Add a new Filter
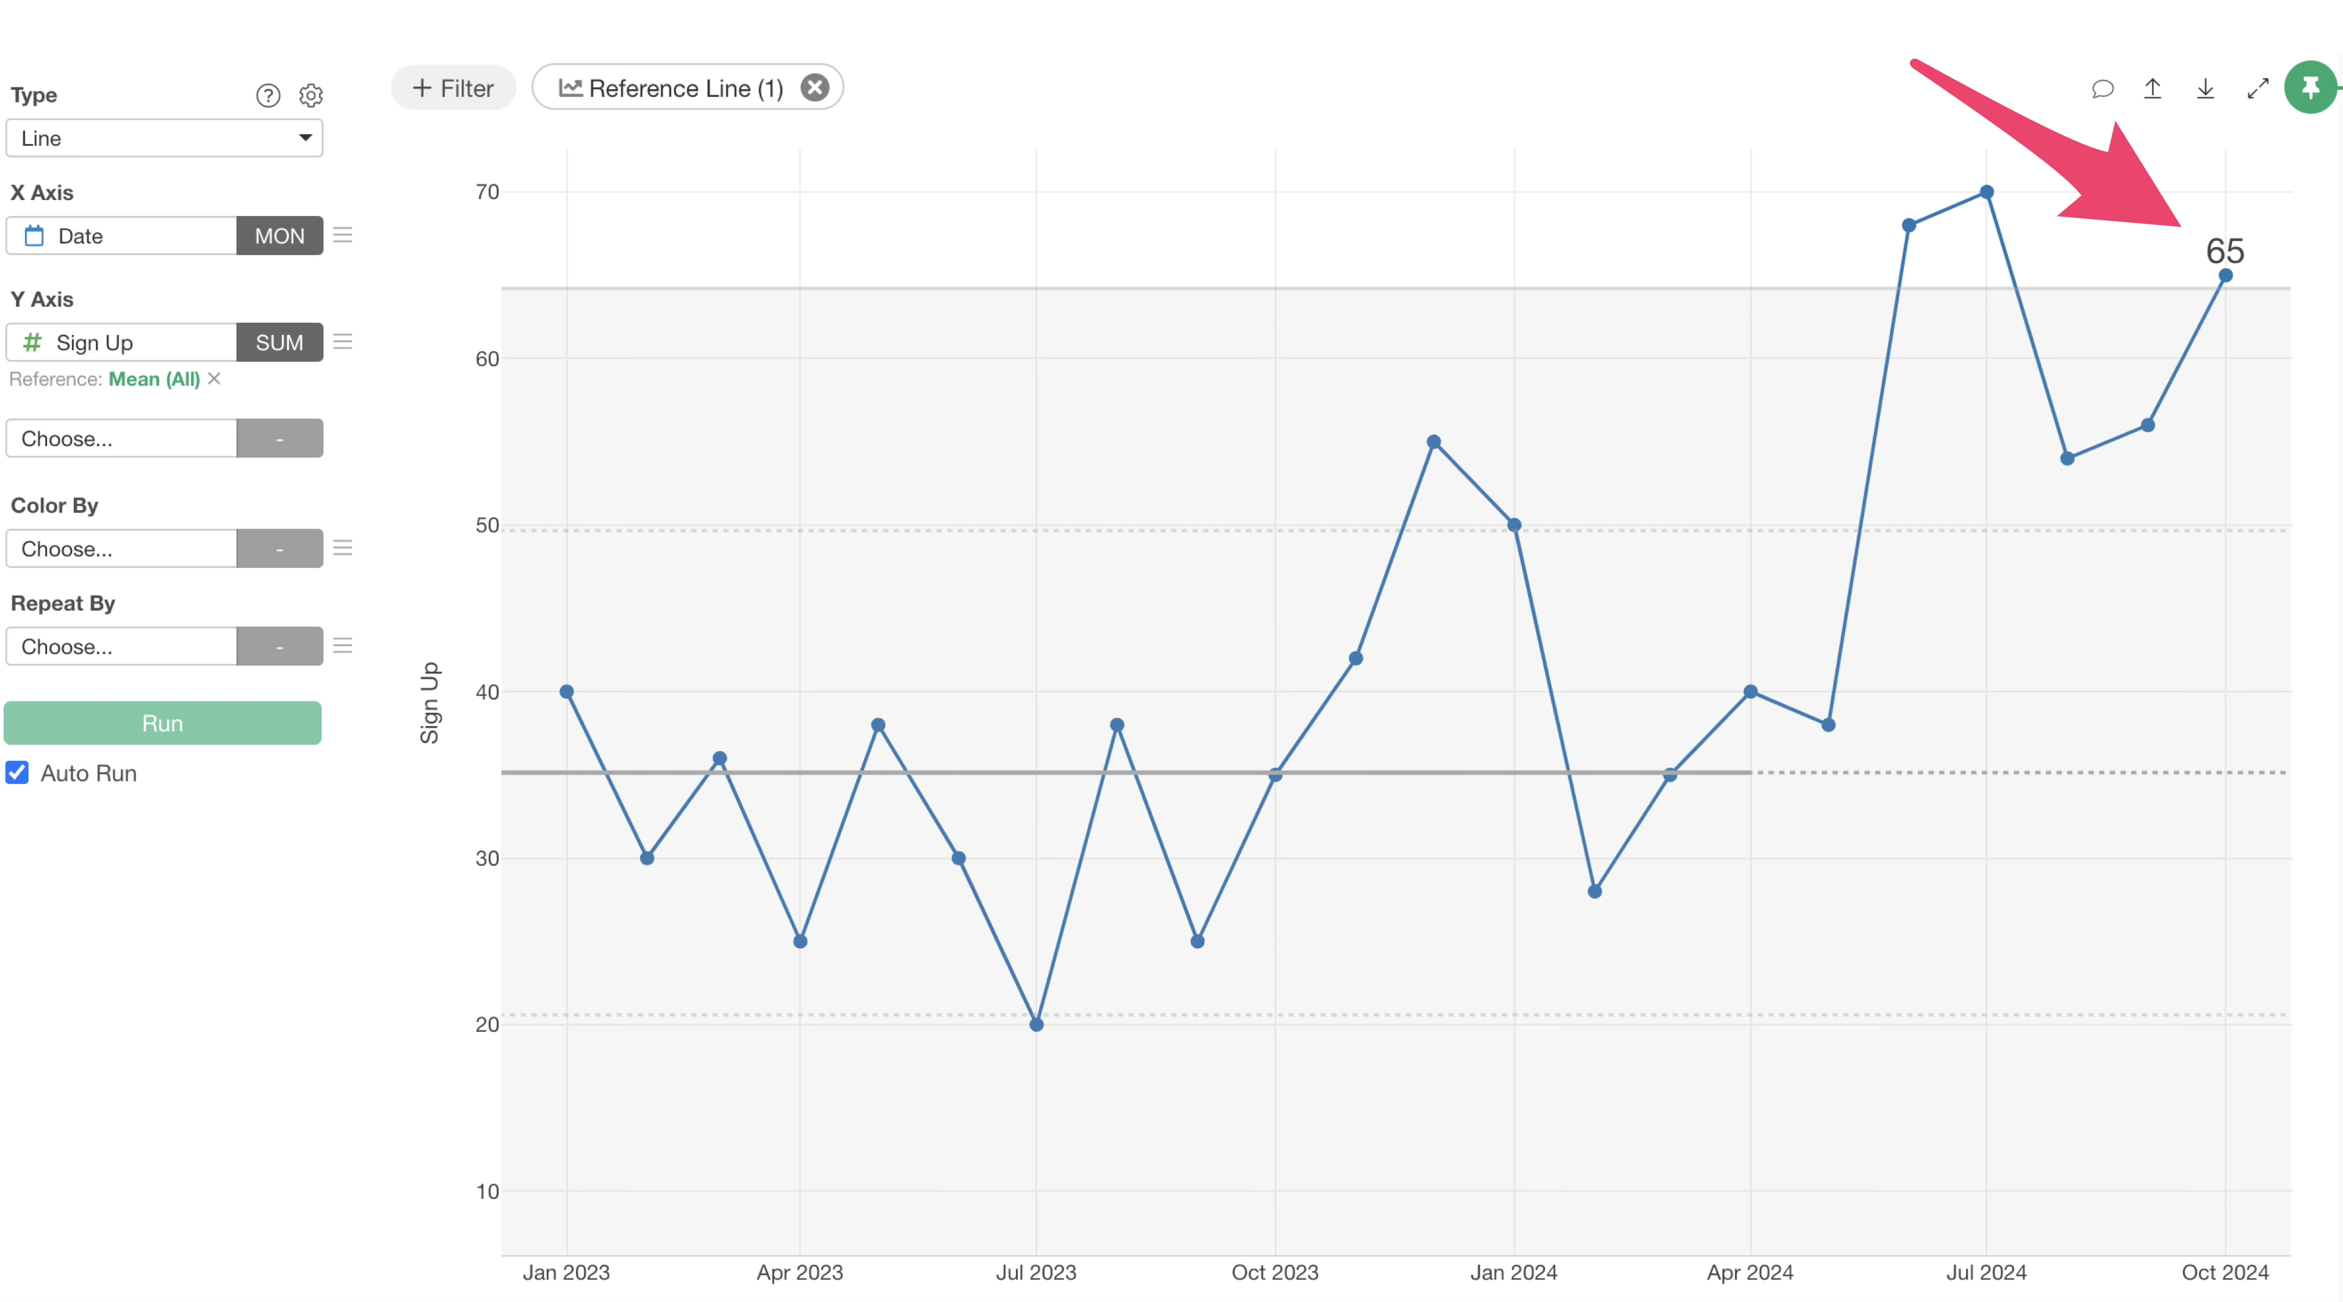Viewport: 2343px width, 1302px height. (453, 88)
